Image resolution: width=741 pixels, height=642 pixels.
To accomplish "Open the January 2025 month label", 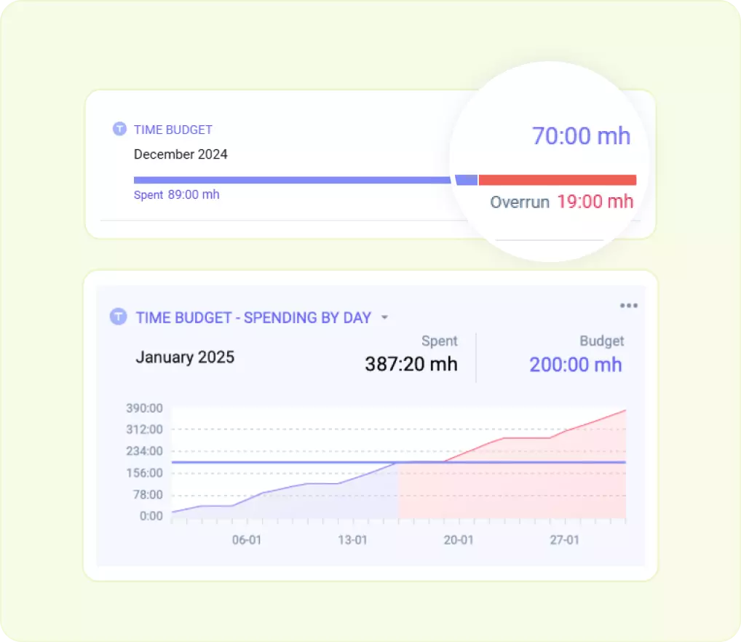I will coord(185,357).
